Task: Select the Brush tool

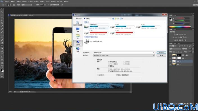Action: tap(2, 32)
